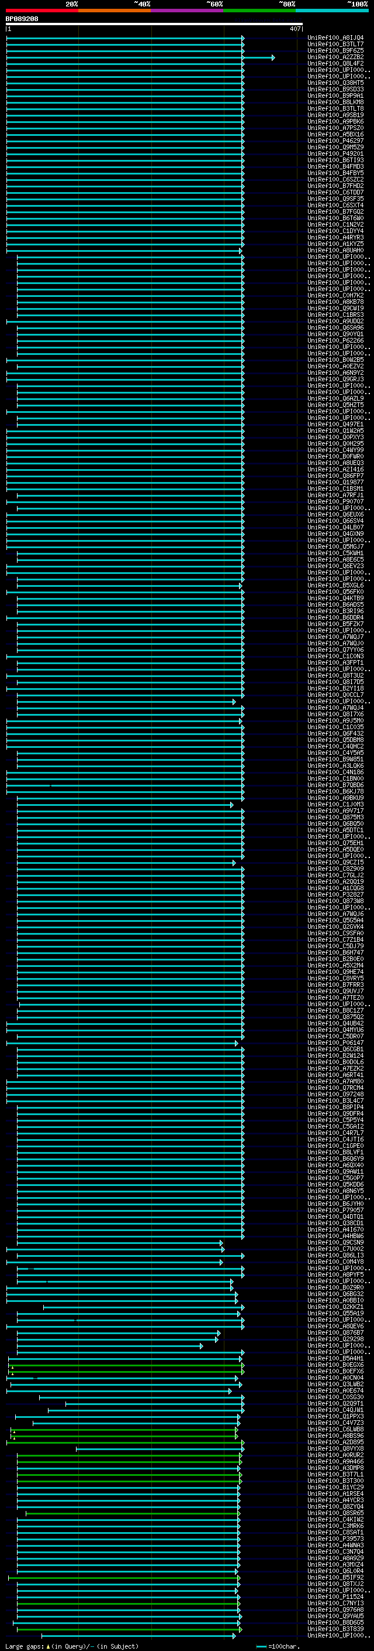
Task: Select hit label UniRef100_C1DYY4
Action: pyautogui.click(x=335, y=231)
